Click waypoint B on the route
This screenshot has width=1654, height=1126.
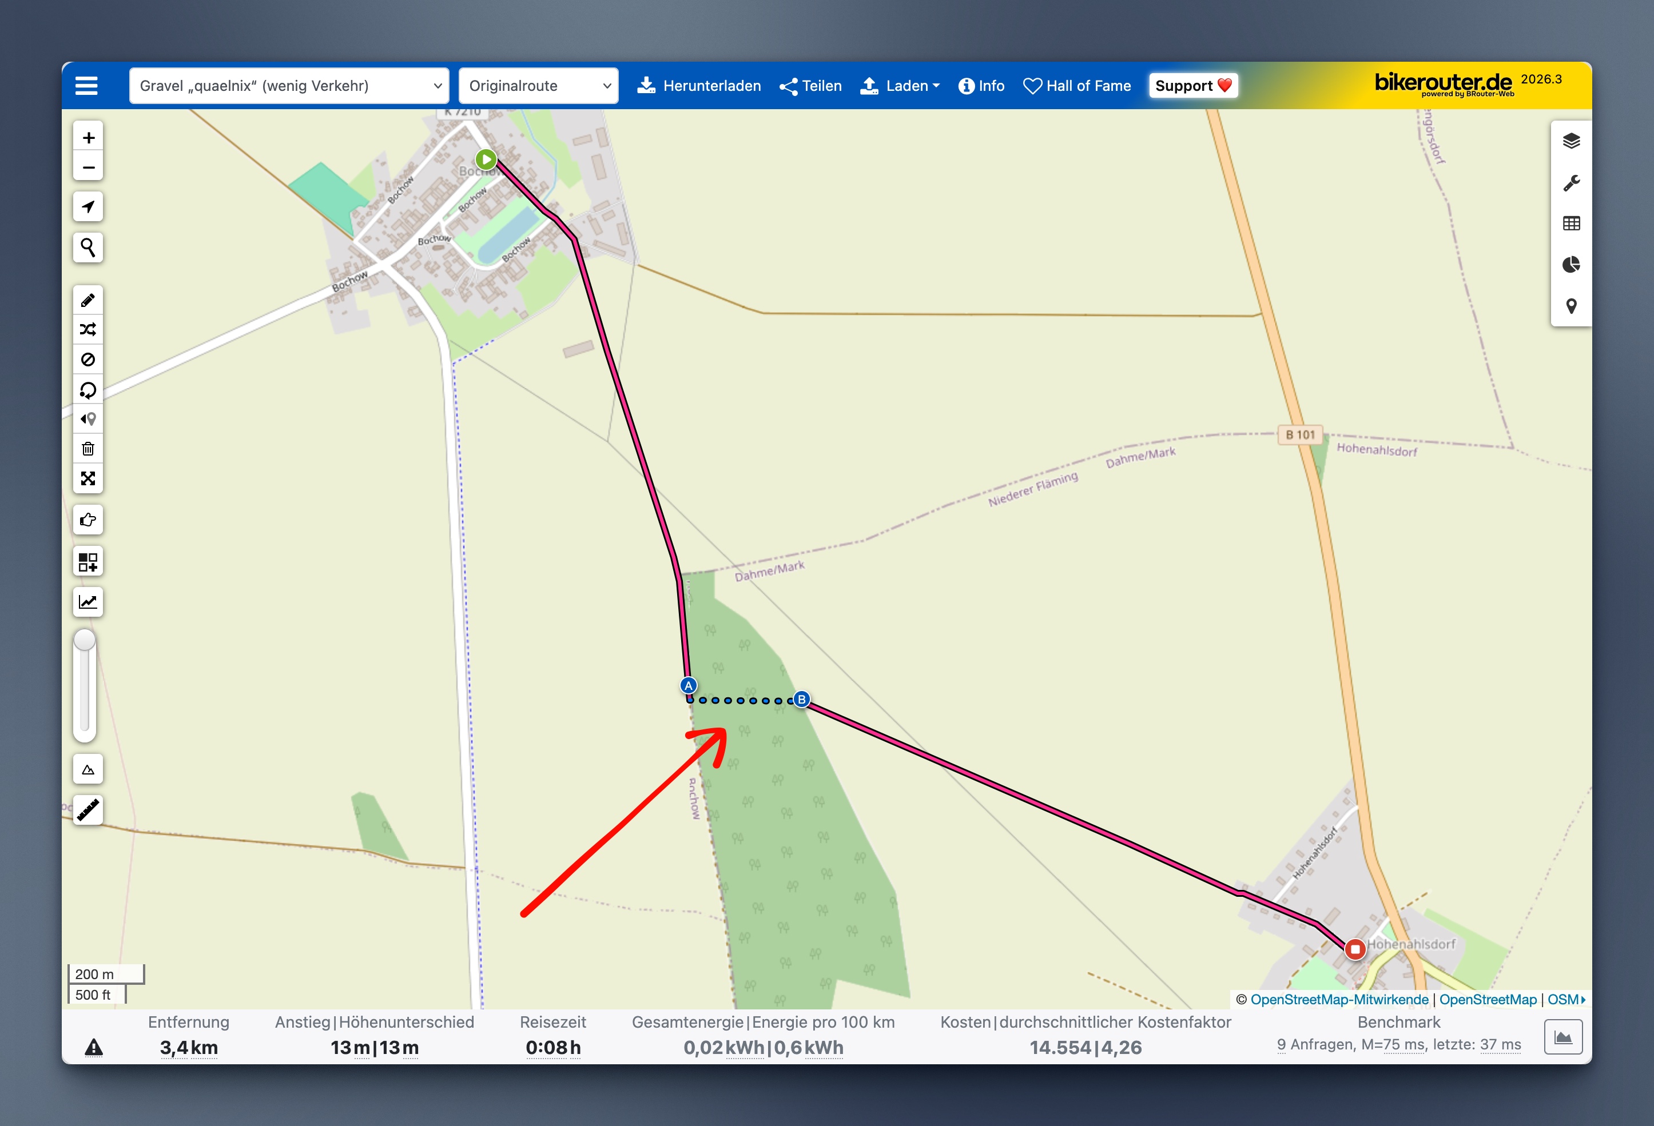tap(801, 699)
